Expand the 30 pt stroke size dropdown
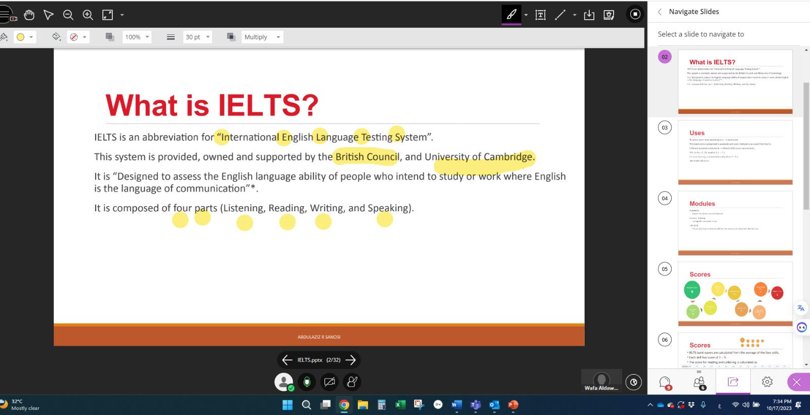The width and height of the screenshot is (810, 415). 197,37
